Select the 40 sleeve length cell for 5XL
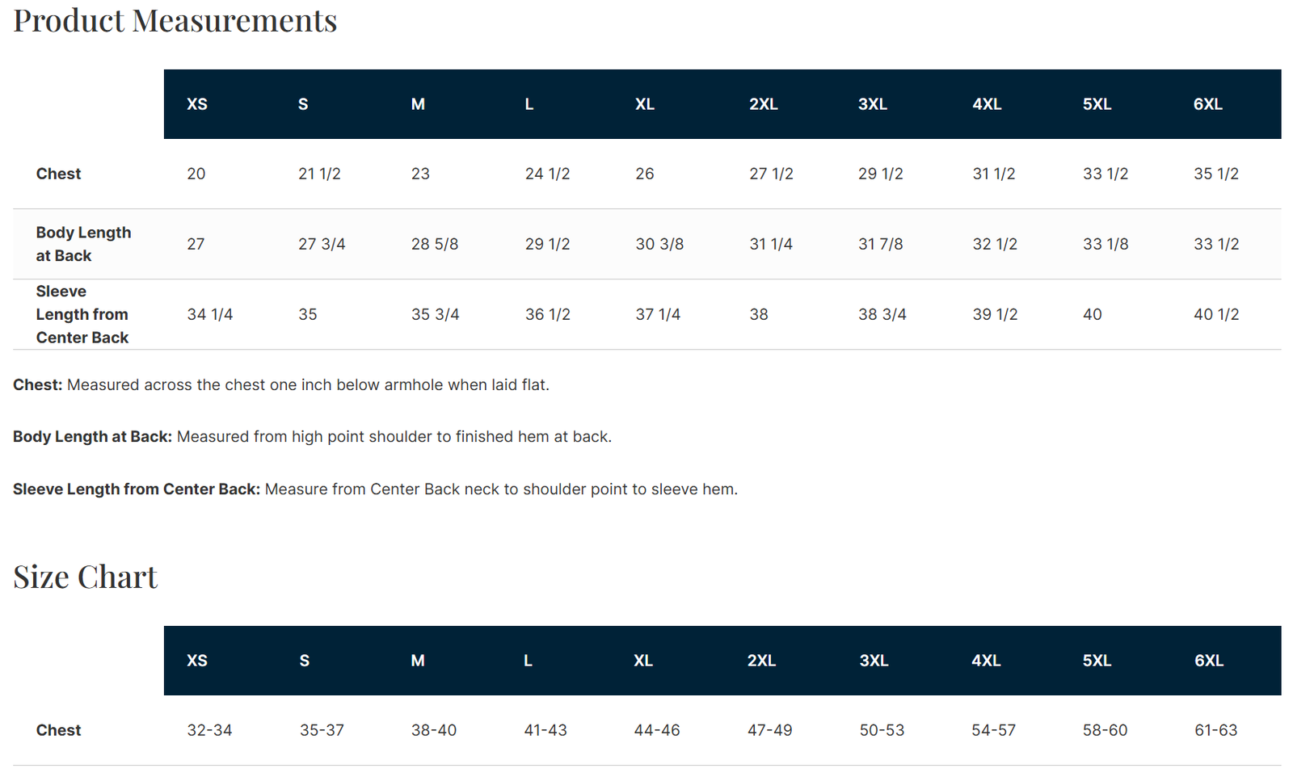1293x781 pixels. click(x=1092, y=314)
